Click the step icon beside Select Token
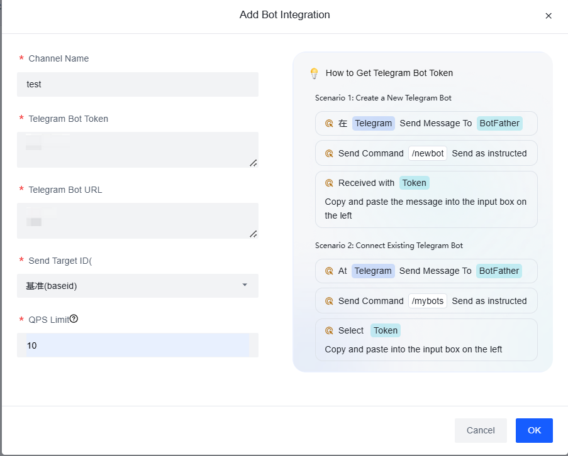Viewport: 568px width, 456px height. coord(328,330)
